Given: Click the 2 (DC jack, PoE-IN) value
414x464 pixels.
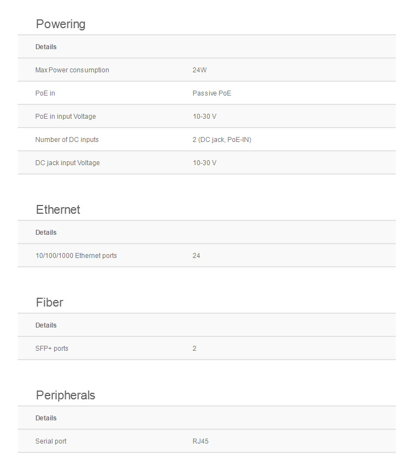Looking at the screenshot, I should click(222, 140).
